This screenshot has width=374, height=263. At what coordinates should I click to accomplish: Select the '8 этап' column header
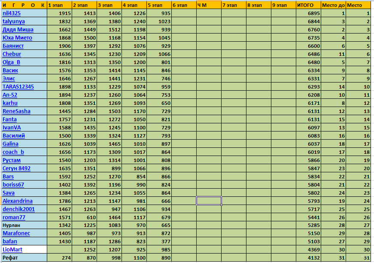coord(259,5)
